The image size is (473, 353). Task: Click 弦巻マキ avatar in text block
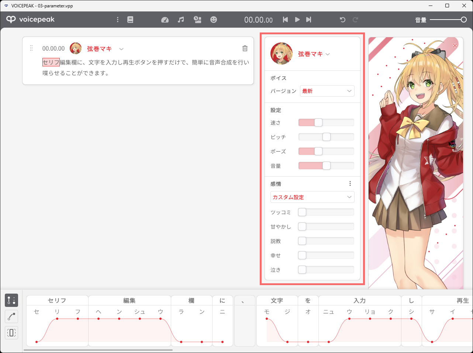pyautogui.click(x=76, y=48)
